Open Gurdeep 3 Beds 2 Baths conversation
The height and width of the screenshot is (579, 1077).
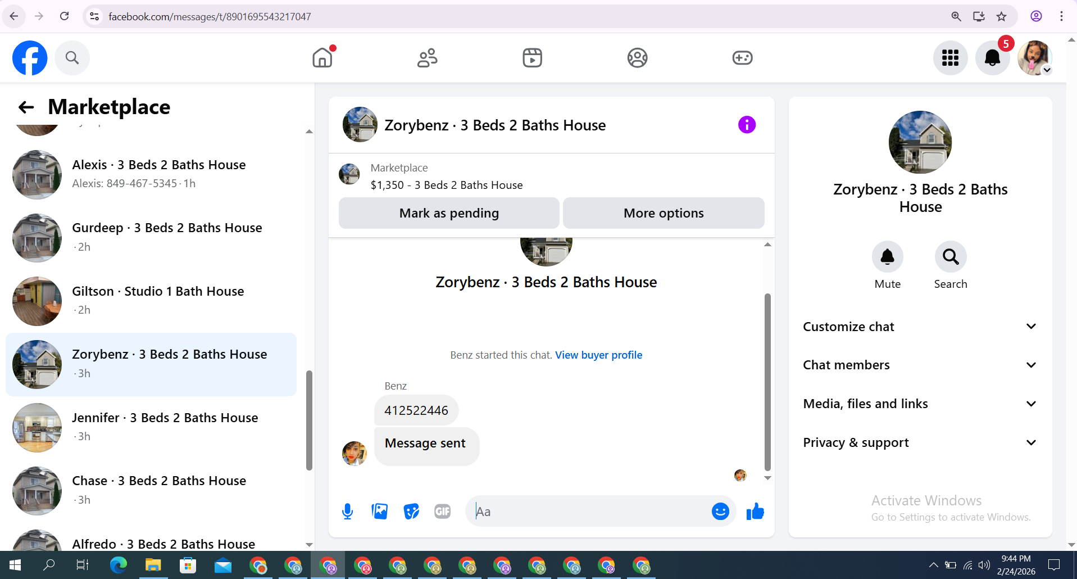[151, 238]
